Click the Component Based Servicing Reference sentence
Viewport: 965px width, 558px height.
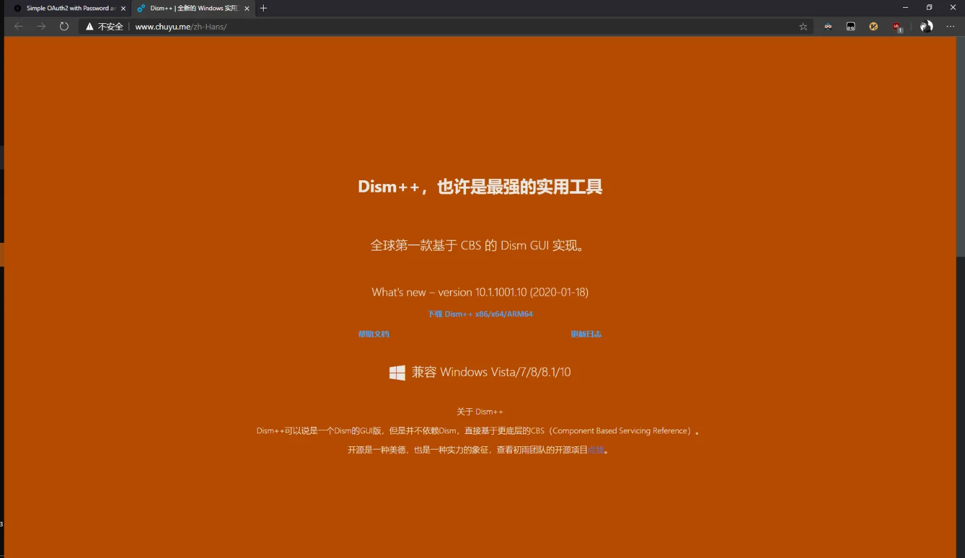click(478, 431)
